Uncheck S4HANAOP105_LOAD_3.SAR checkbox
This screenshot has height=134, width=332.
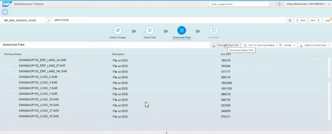point(14,88)
